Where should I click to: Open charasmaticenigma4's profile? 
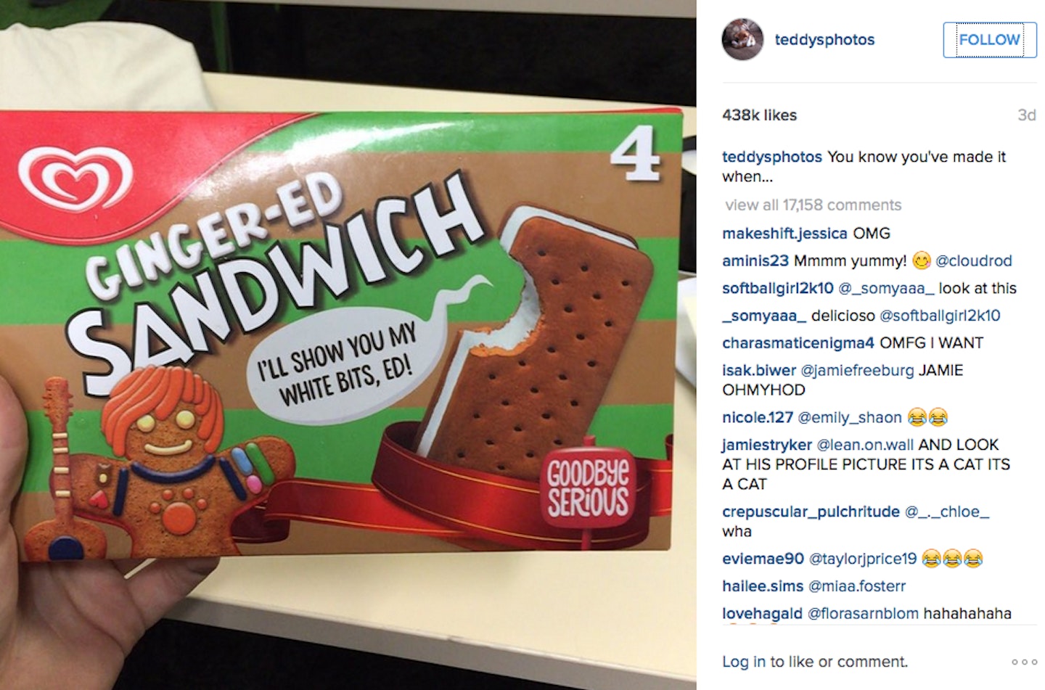(798, 342)
